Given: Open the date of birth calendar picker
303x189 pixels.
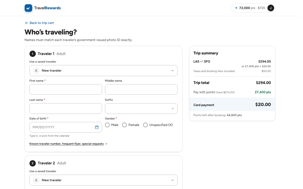Looking at the screenshot, I should (x=97, y=127).
